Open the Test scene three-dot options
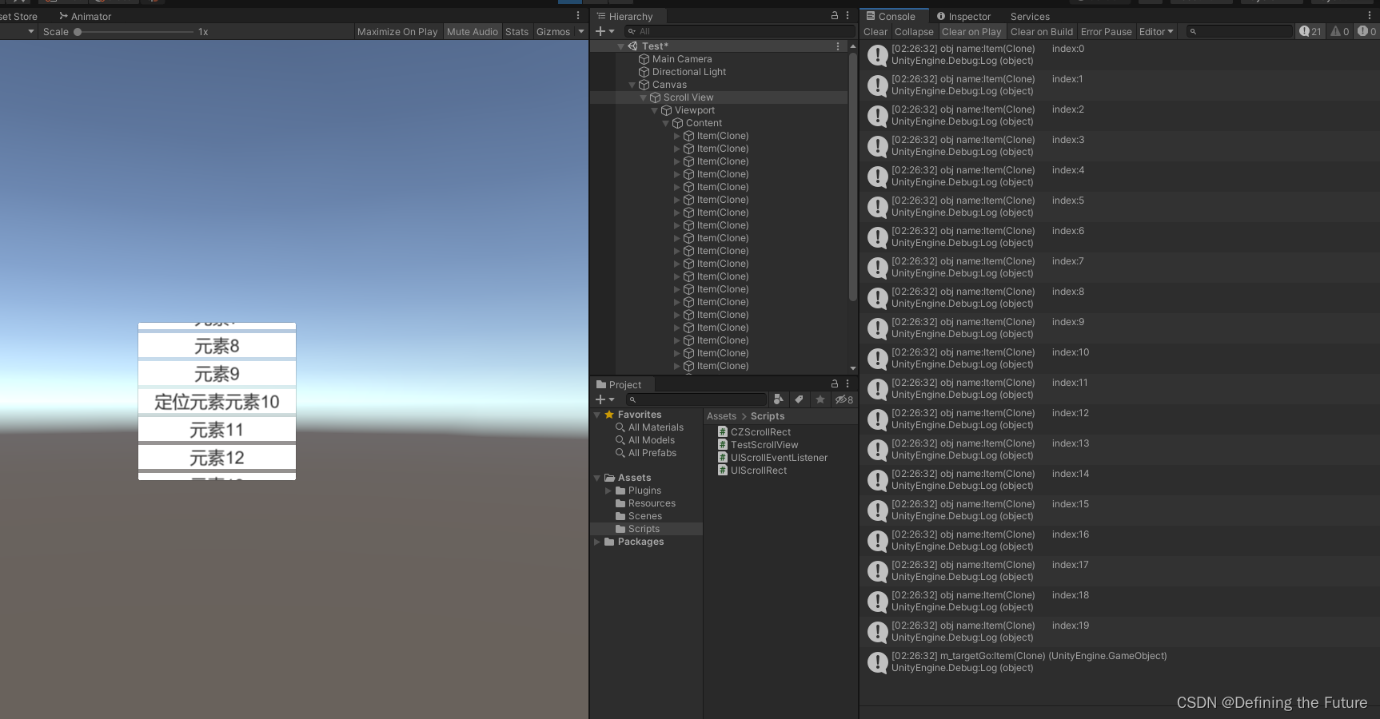Screen dimensions: 1380x719 click(x=838, y=46)
